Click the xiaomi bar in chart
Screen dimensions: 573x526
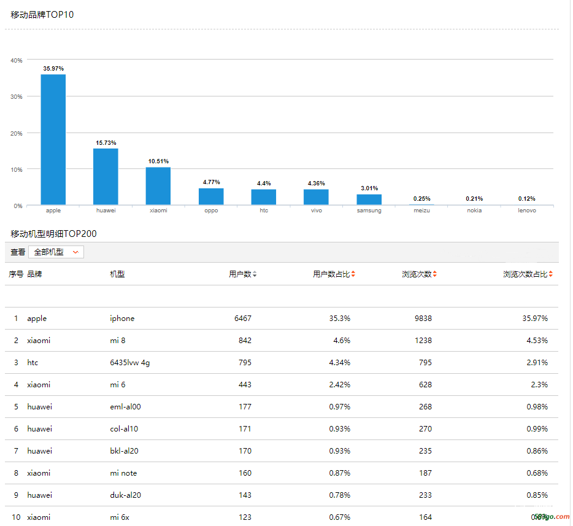click(158, 186)
